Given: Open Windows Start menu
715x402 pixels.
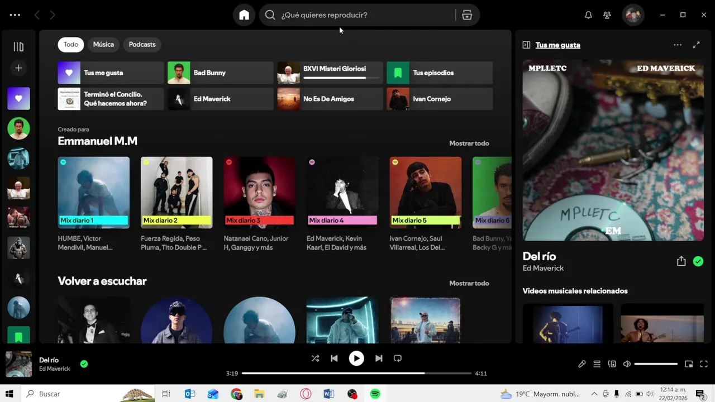Looking at the screenshot, I should tap(9, 394).
